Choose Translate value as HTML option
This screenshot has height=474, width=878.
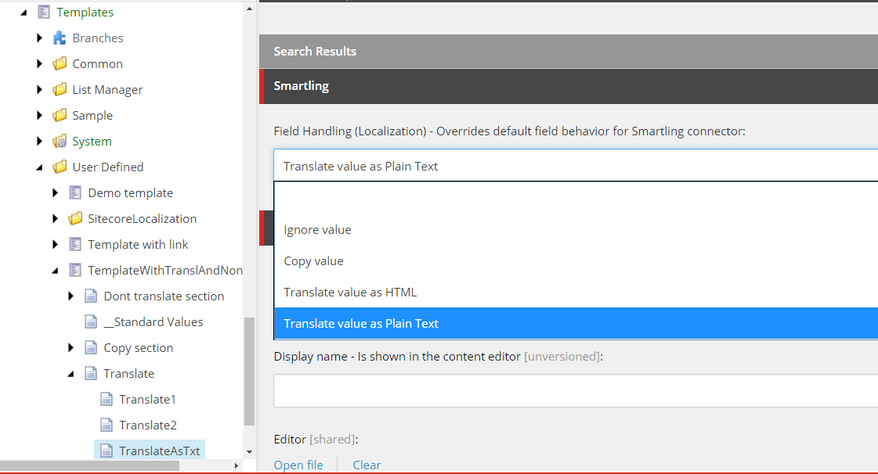coord(576,293)
